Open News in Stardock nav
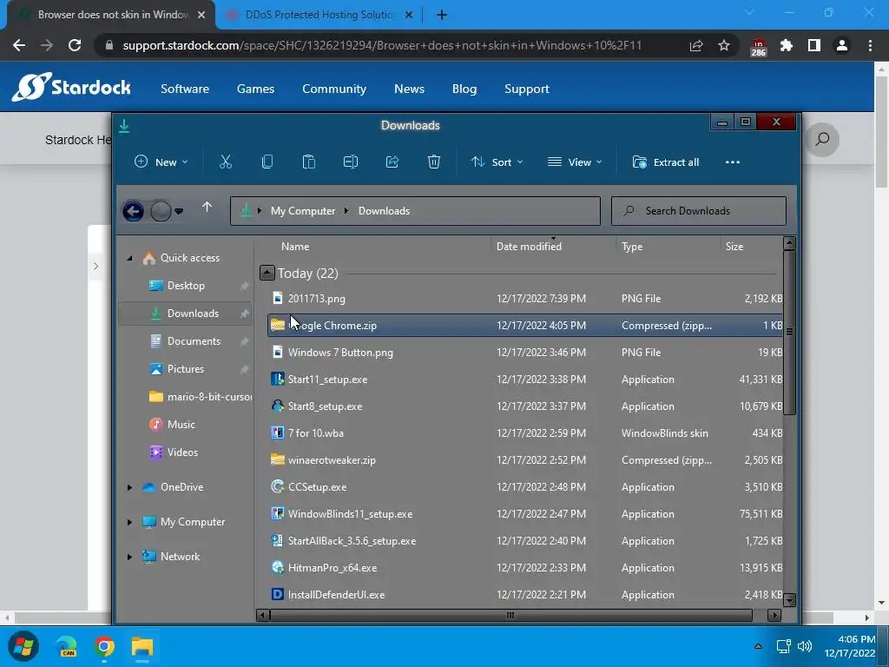The width and height of the screenshot is (889, 667). pyautogui.click(x=410, y=89)
